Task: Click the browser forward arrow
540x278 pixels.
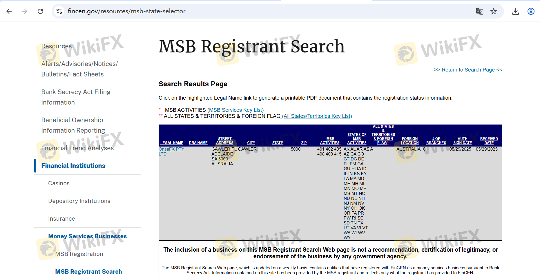Action: click(x=25, y=11)
